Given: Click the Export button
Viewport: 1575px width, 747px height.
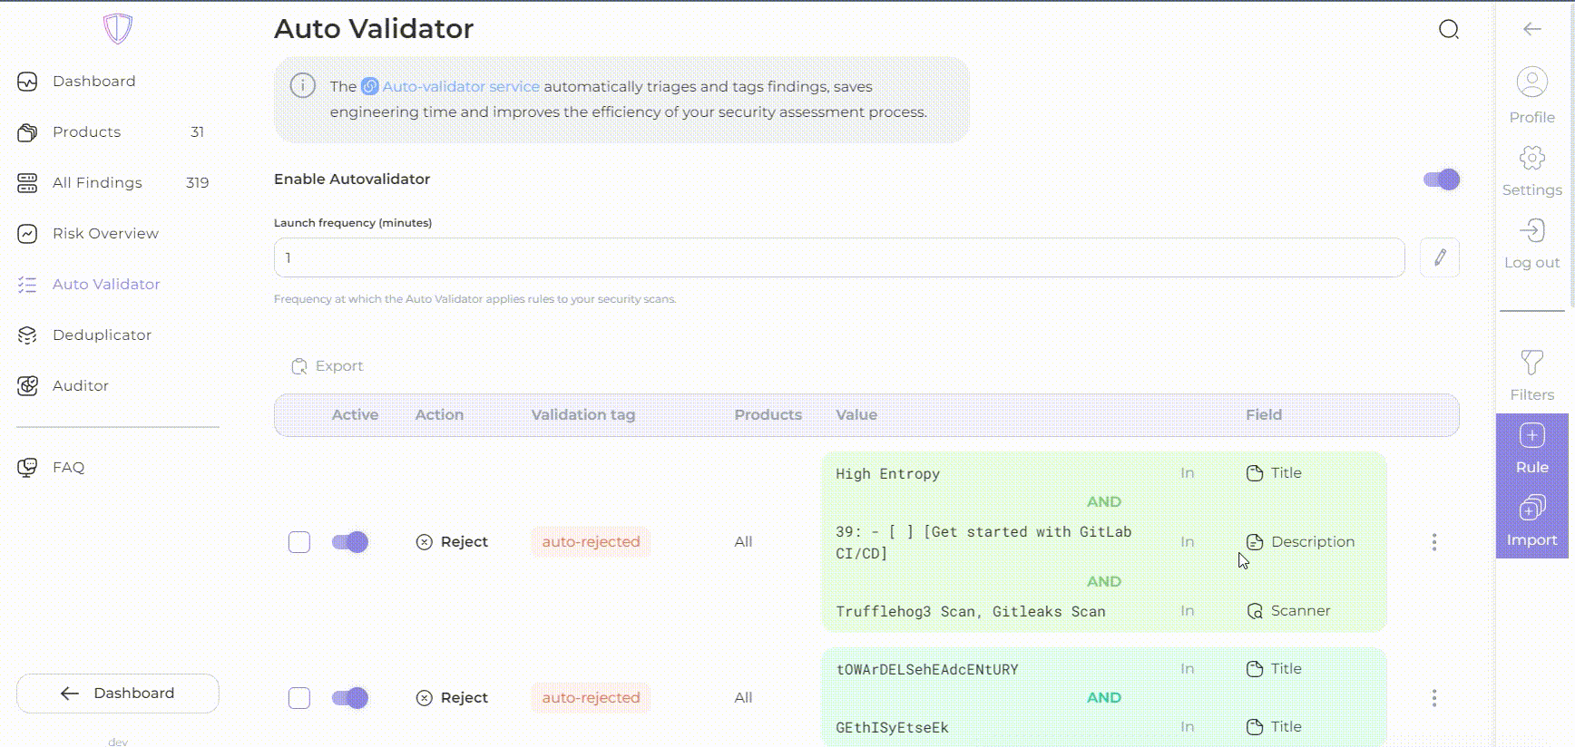Looking at the screenshot, I should click(x=328, y=366).
